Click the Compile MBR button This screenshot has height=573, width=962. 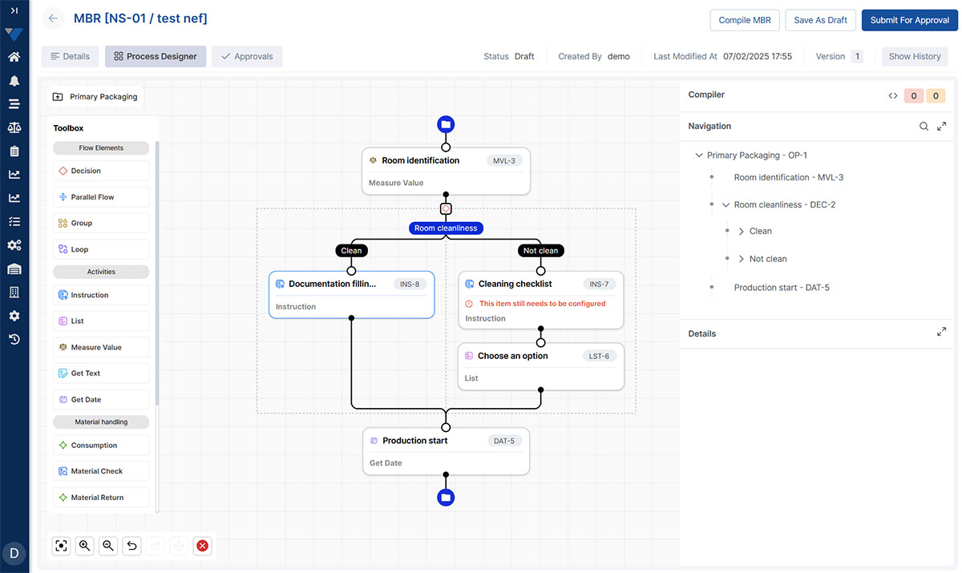(745, 20)
